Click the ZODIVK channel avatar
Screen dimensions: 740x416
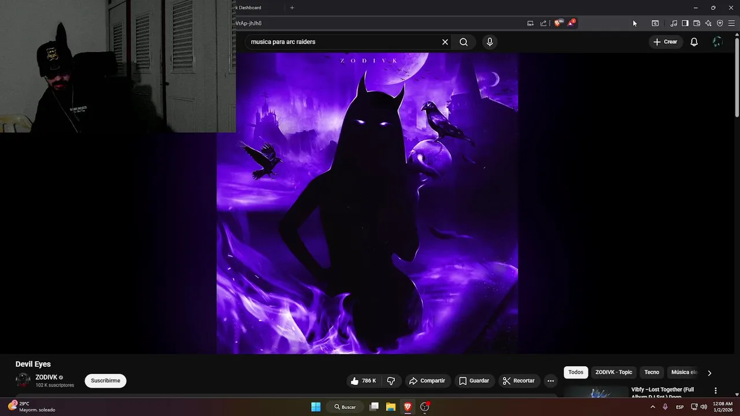point(23,380)
